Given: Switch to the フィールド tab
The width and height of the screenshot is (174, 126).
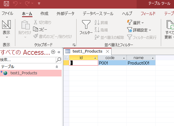Looking at the screenshot, I should [148, 13].
